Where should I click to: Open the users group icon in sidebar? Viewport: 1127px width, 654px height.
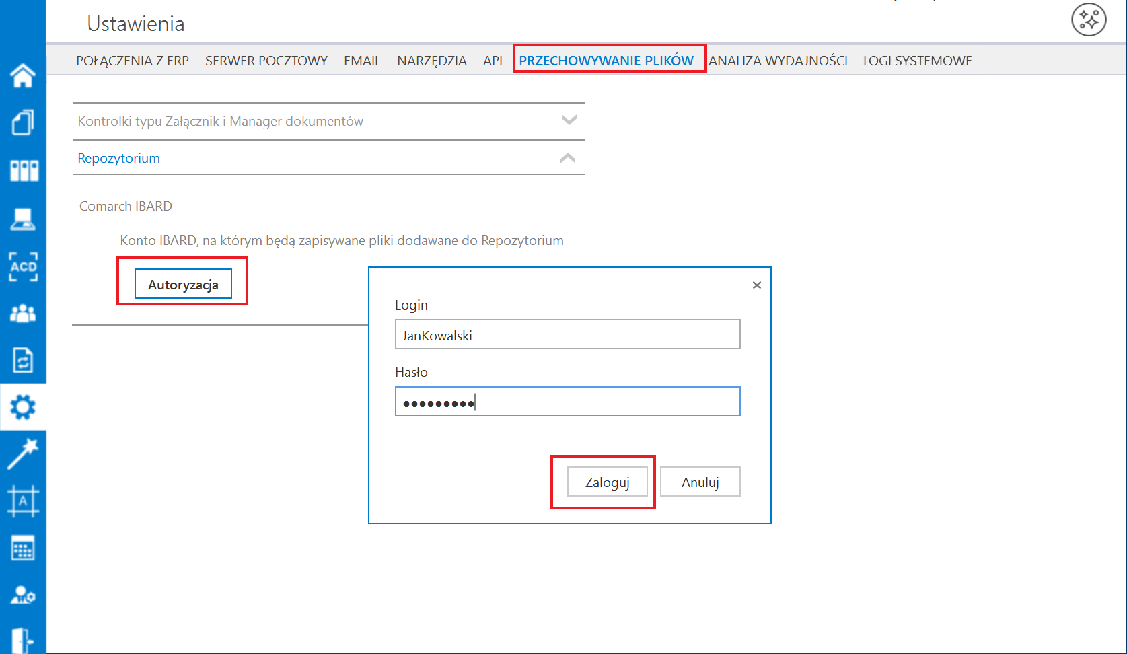23,314
